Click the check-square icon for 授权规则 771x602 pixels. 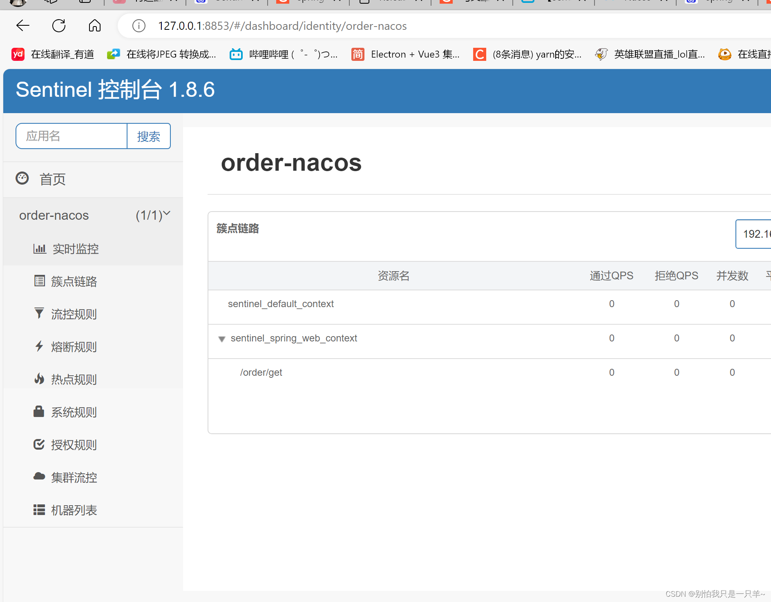(39, 444)
